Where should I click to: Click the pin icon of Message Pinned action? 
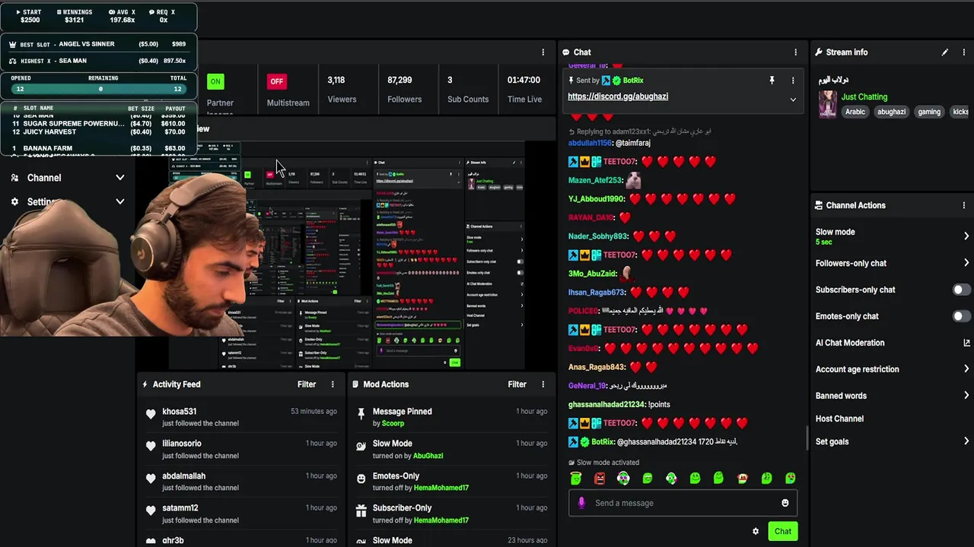tap(361, 414)
